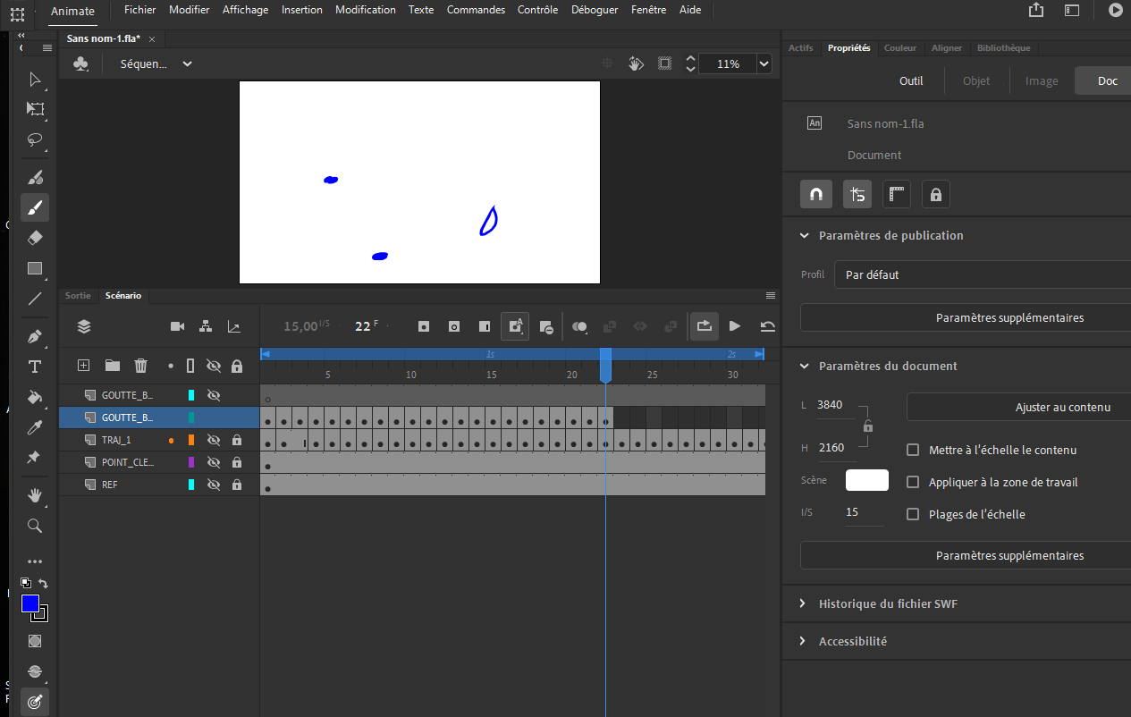Select the Eraser tool
Image resolution: width=1131 pixels, height=717 pixels.
coord(35,238)
